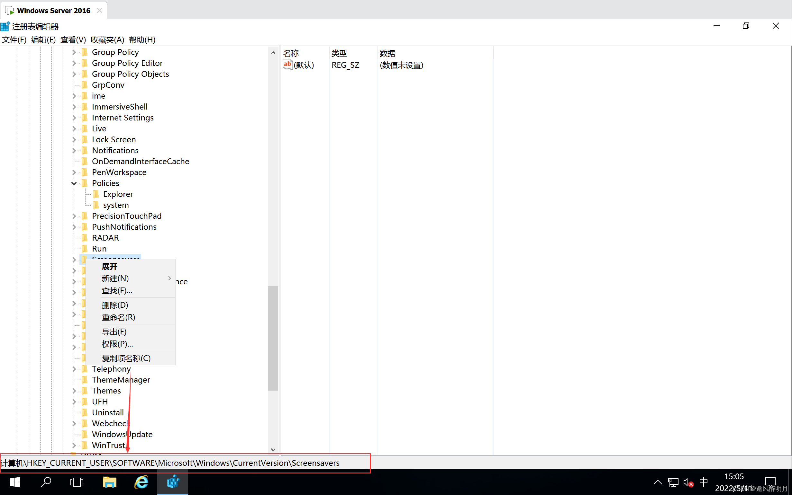This screenshot has height=495, width=792.
Task: Select the ImmersiveShell key
Action: click(120, 107)
